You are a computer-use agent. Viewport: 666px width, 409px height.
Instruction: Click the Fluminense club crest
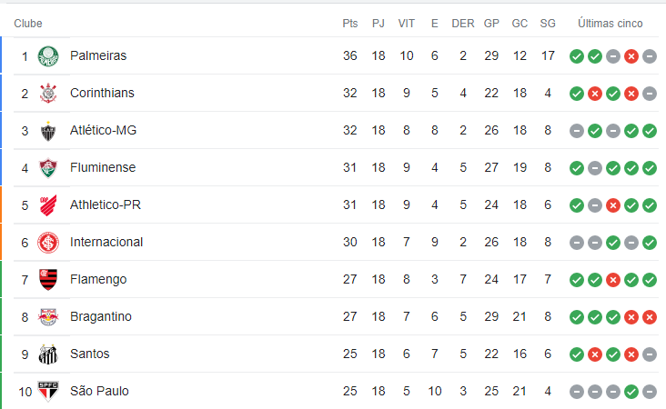point(48,168)
